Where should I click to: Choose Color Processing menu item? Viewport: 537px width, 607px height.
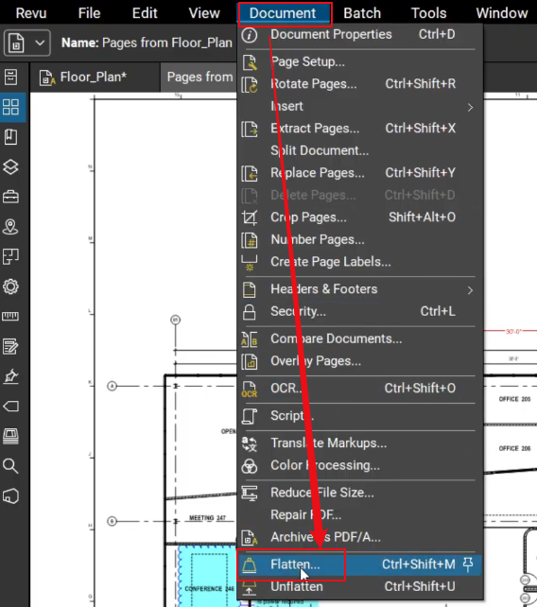pos(359,465)
